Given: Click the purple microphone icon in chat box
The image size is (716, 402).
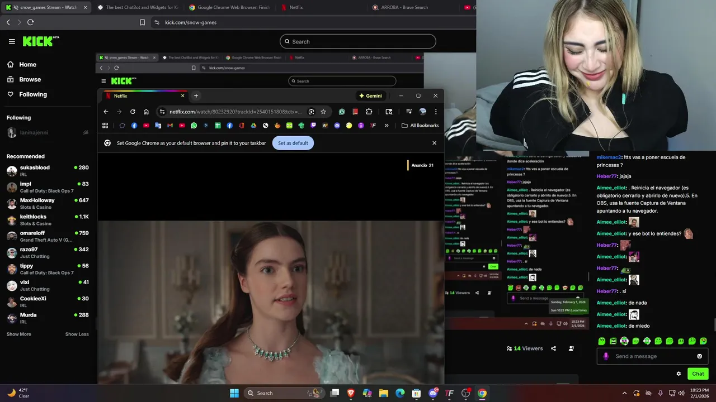Looking at the screenshot, I should [606, 356].
